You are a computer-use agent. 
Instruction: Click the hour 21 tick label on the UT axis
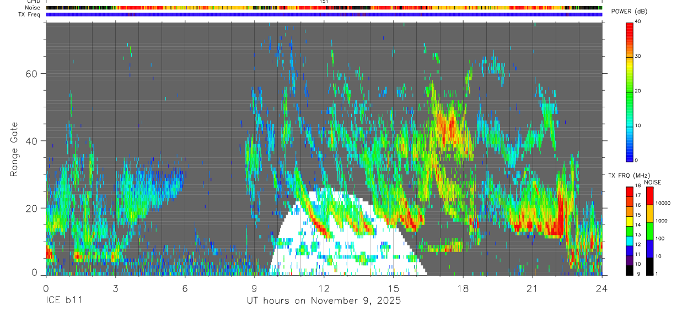533,289
